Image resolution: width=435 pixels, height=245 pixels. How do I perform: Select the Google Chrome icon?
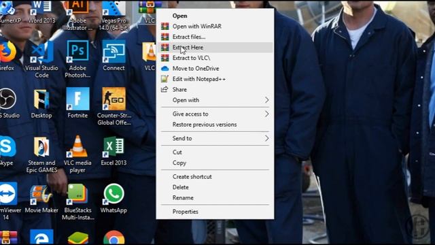coord(114,238)
